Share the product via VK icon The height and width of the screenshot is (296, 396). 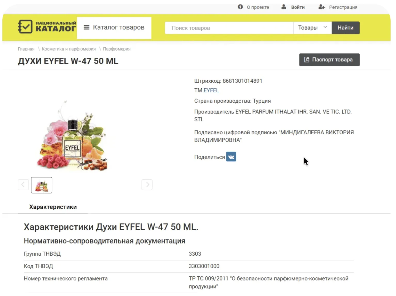tap(231, 157)
